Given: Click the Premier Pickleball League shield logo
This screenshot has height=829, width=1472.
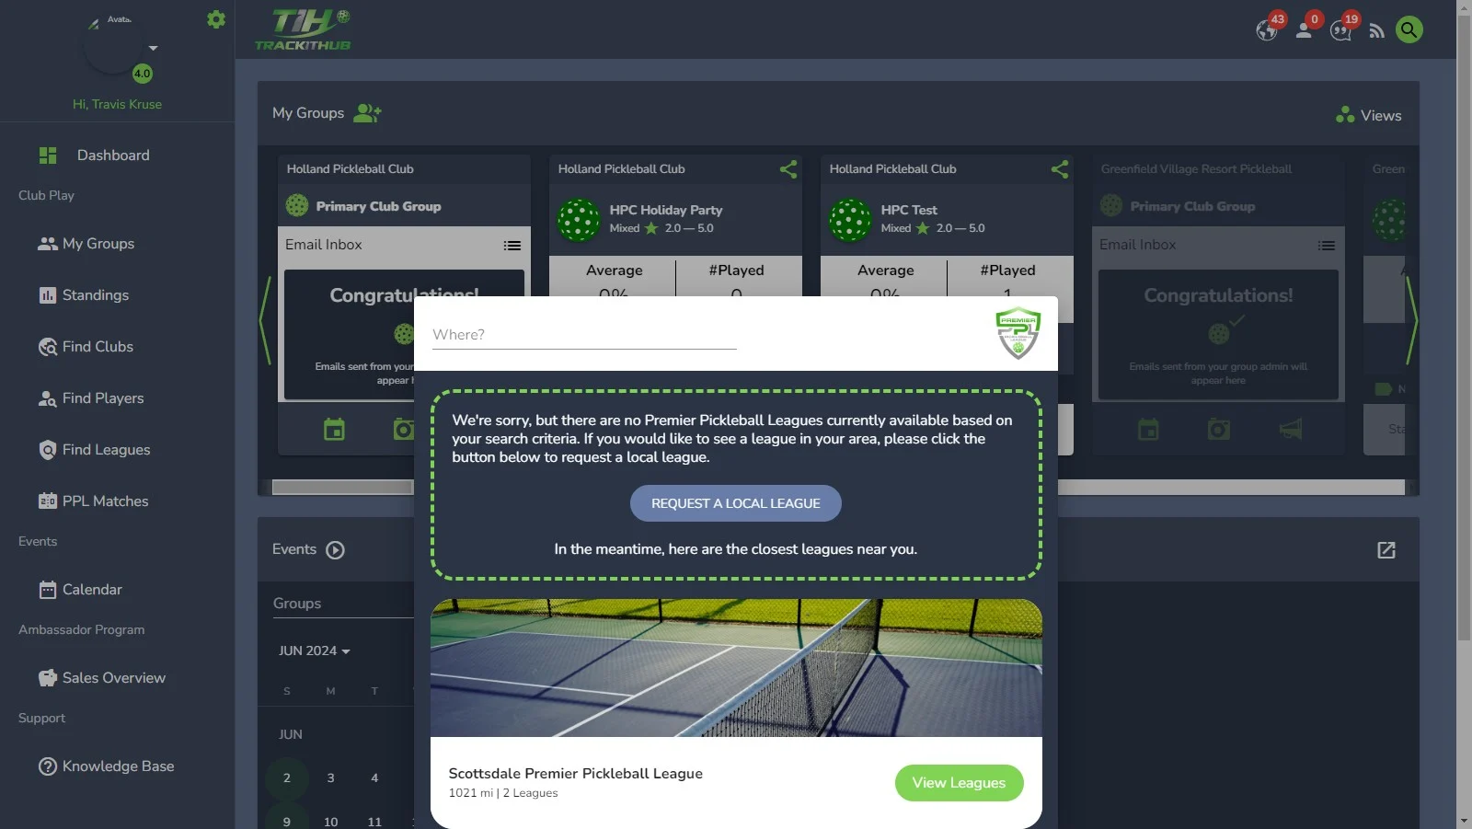Looking at the screenshot, I should pyautogui.click(x=1018, y=333).
